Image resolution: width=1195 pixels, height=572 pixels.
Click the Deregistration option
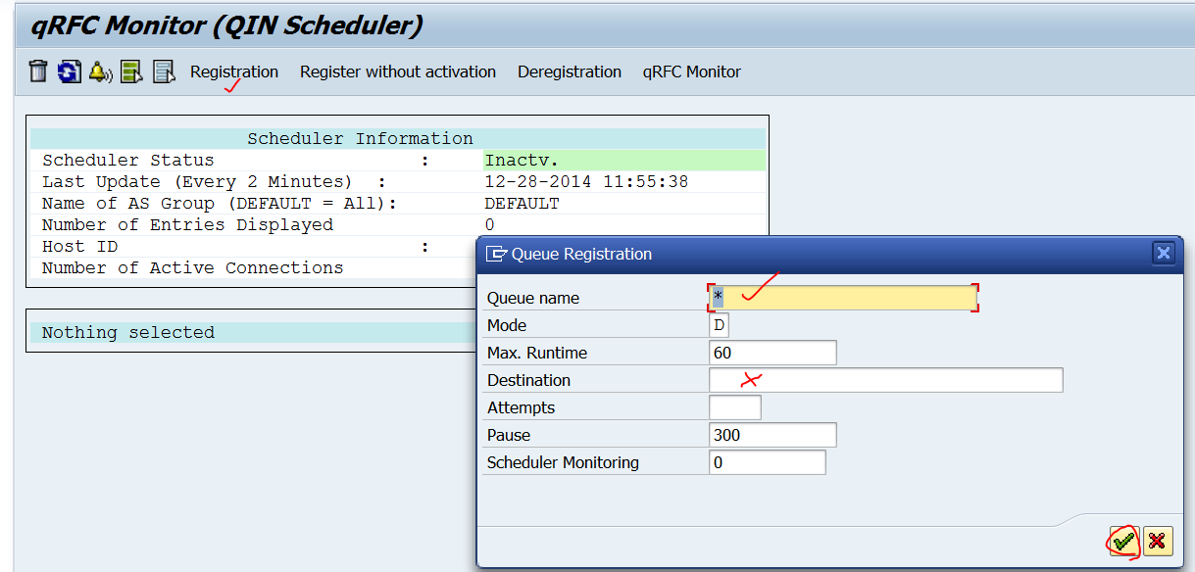click(569, 71)
